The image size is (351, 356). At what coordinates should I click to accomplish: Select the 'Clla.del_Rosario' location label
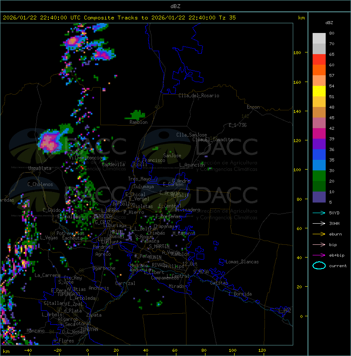199,96
